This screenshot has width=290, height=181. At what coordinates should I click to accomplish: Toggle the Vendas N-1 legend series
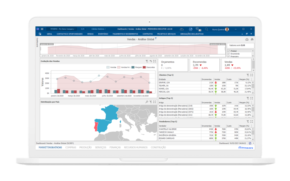click(x=124, y=67)
